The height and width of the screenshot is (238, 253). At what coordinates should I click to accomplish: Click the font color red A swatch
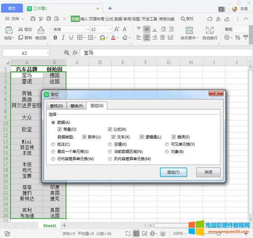tap(113, 38)
